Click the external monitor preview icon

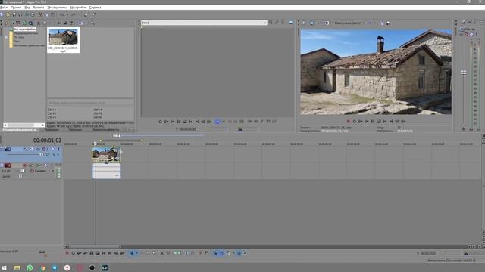[311, 23]
